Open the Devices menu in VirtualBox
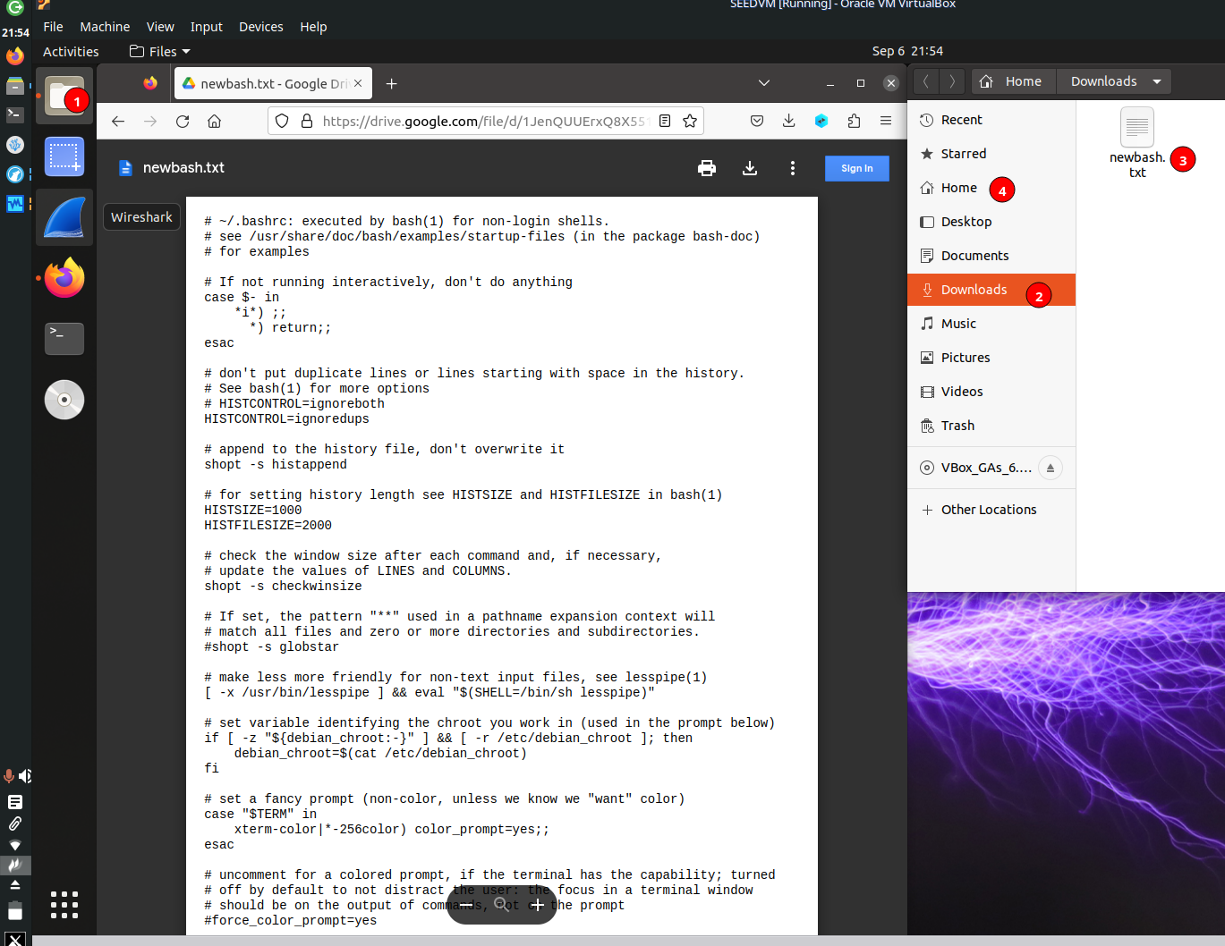Viewport: 1225px width, 946px height. click(260, 27)
